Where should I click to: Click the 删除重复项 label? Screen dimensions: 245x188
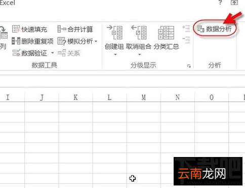37,41
